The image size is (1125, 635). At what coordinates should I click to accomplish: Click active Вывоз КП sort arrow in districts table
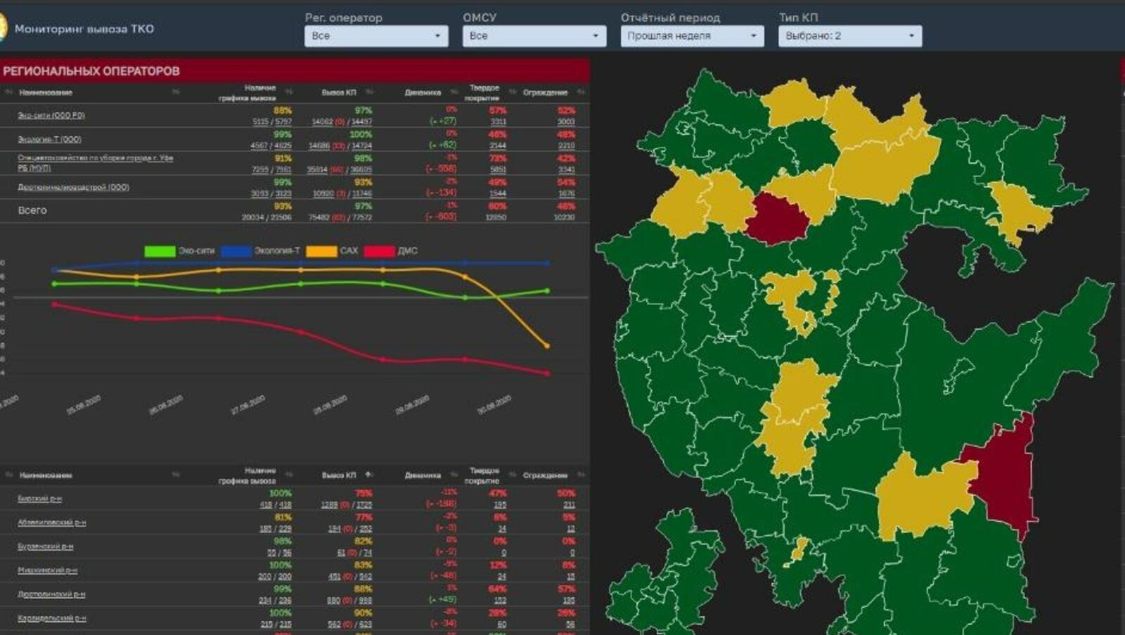(368, 475)
